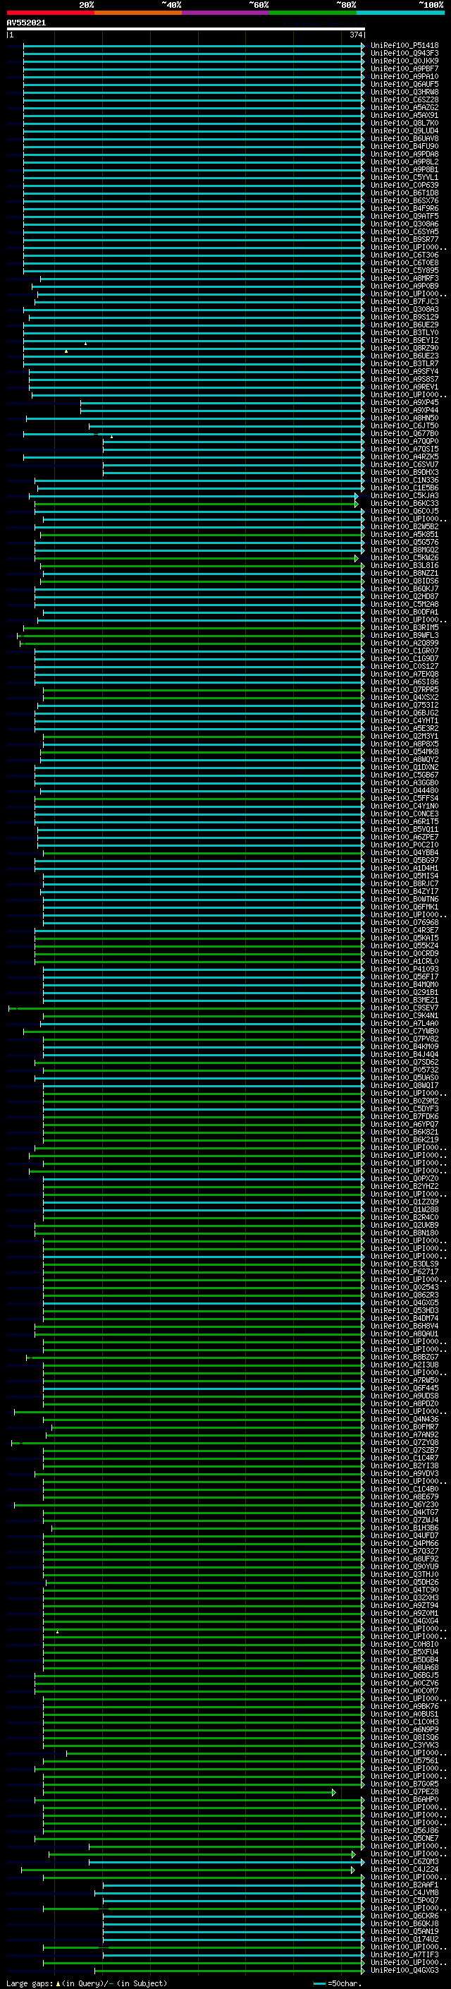Click hit label UniRef100_B9SR77
451x1989 pixels.
pyautogui.click(x=404, y=239)
